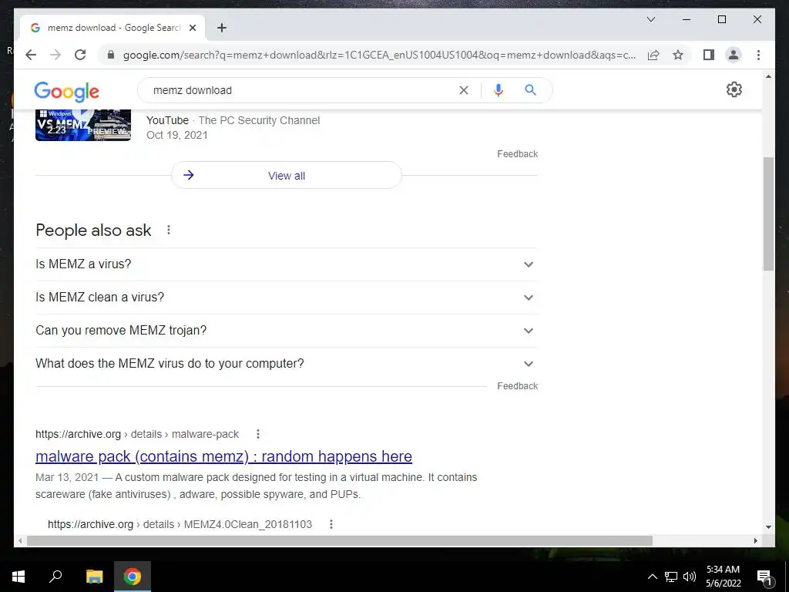Click the scroll up arrow
This screenshot has height=592, width=789.
[768, 76]
